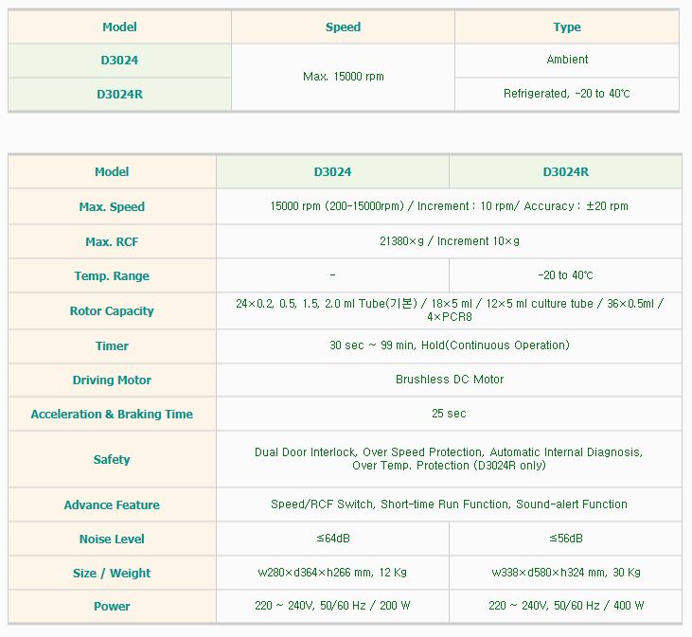Screen dimensions: 692x637
Task: Click the 'Speed' column header
Action: click(x=343, y=27)
